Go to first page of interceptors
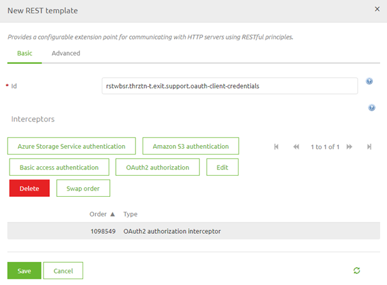The width and height of the screenshot is (387, 285). pos(276,147)
